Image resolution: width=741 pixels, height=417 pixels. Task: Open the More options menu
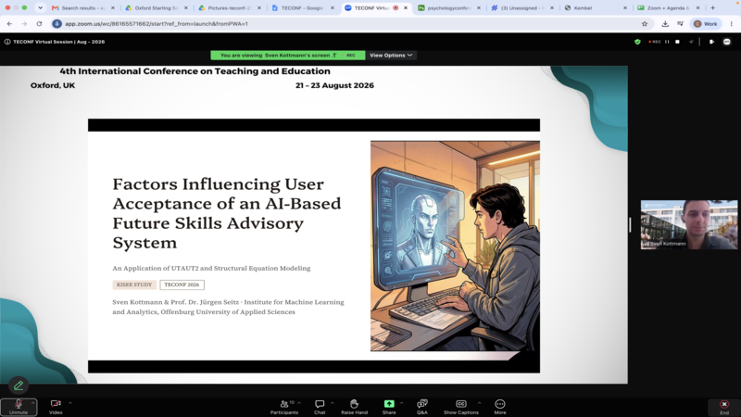tap(500, 407)
